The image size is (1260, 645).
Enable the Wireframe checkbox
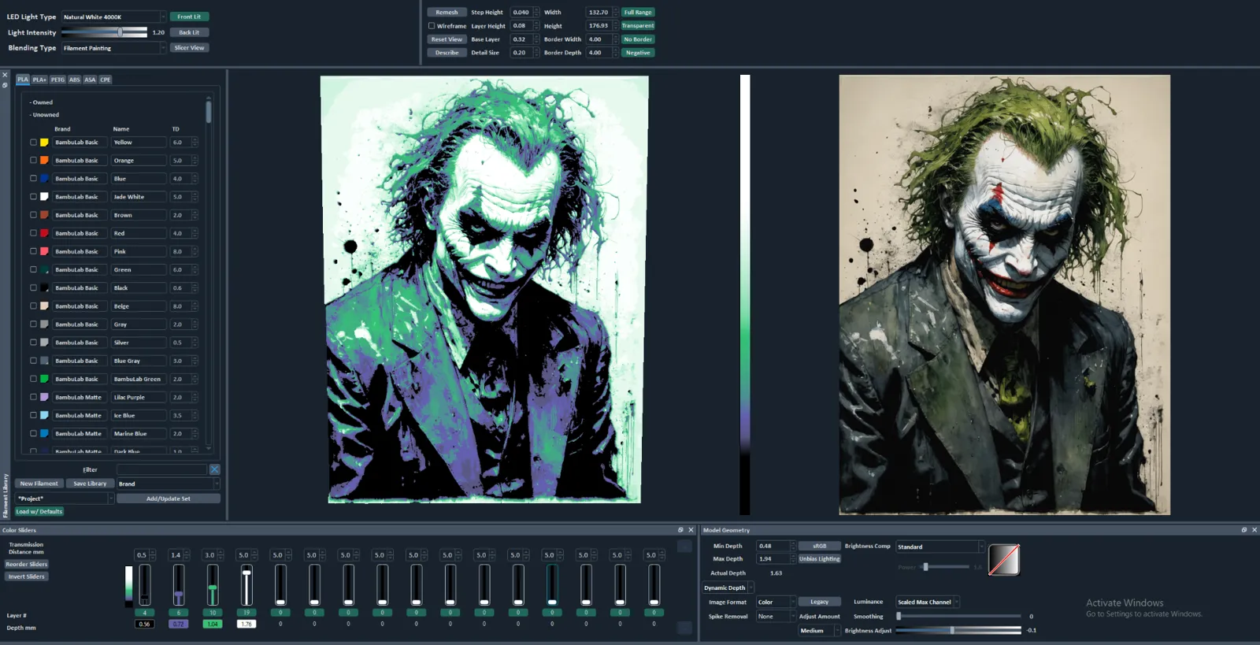(x=432, y=26)
